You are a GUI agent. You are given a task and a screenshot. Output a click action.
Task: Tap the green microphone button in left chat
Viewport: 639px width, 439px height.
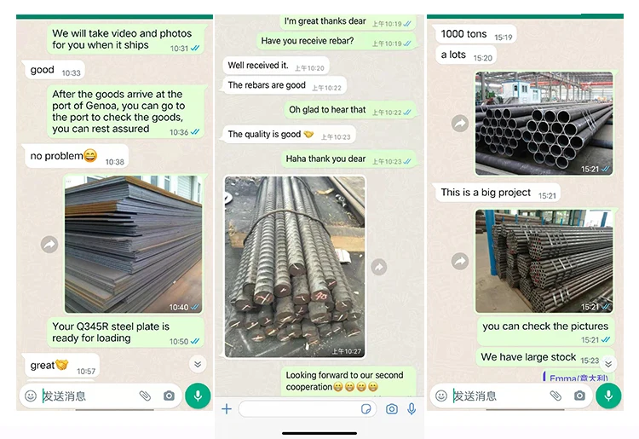[198, 396]
